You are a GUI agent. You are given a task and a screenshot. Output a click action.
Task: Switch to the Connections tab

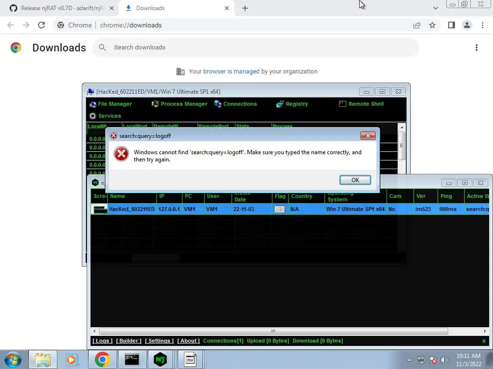[235, 104]
